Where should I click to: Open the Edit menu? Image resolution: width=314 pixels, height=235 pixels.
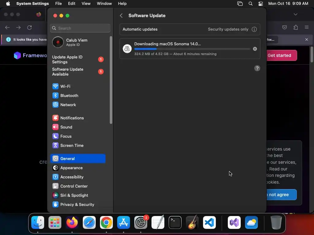[71, 4]
